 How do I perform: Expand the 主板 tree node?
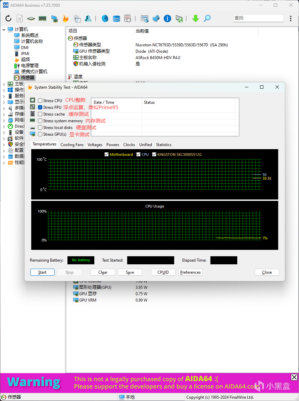click(4, 84)
